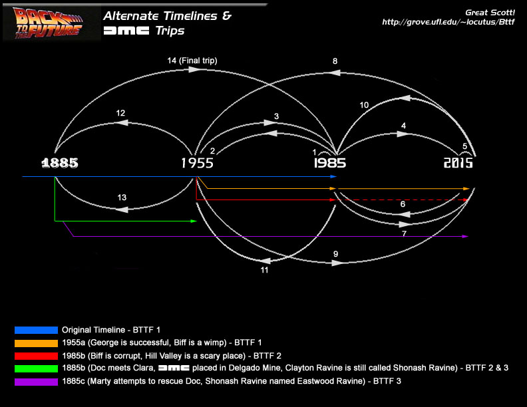Click the purple timeline arrow tip near 2015

pos(466,236)
